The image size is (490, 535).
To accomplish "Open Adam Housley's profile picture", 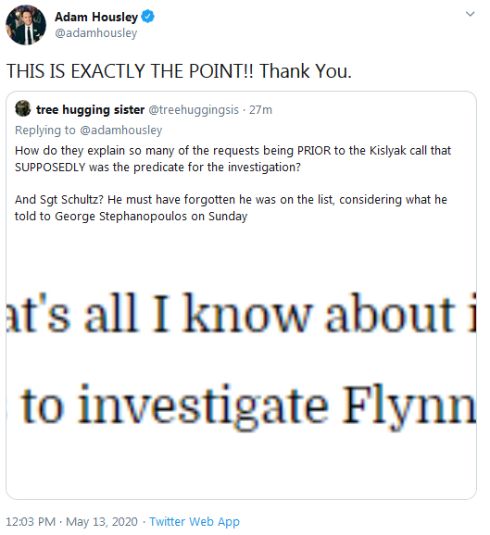I will (26, 25).
